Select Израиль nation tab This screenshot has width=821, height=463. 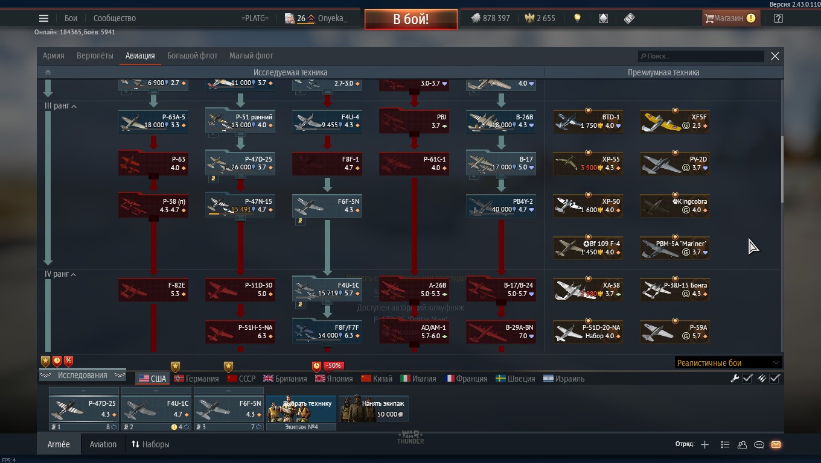pos(564,379)
